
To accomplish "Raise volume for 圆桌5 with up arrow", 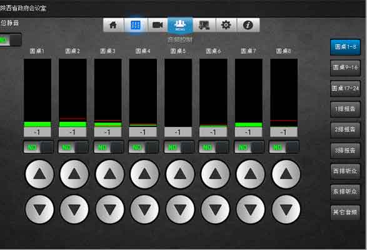I will 180,174.
